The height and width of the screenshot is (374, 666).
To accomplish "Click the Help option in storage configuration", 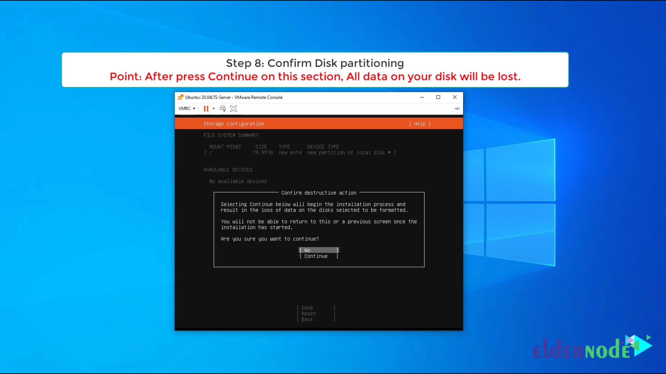I will (419, 123).
